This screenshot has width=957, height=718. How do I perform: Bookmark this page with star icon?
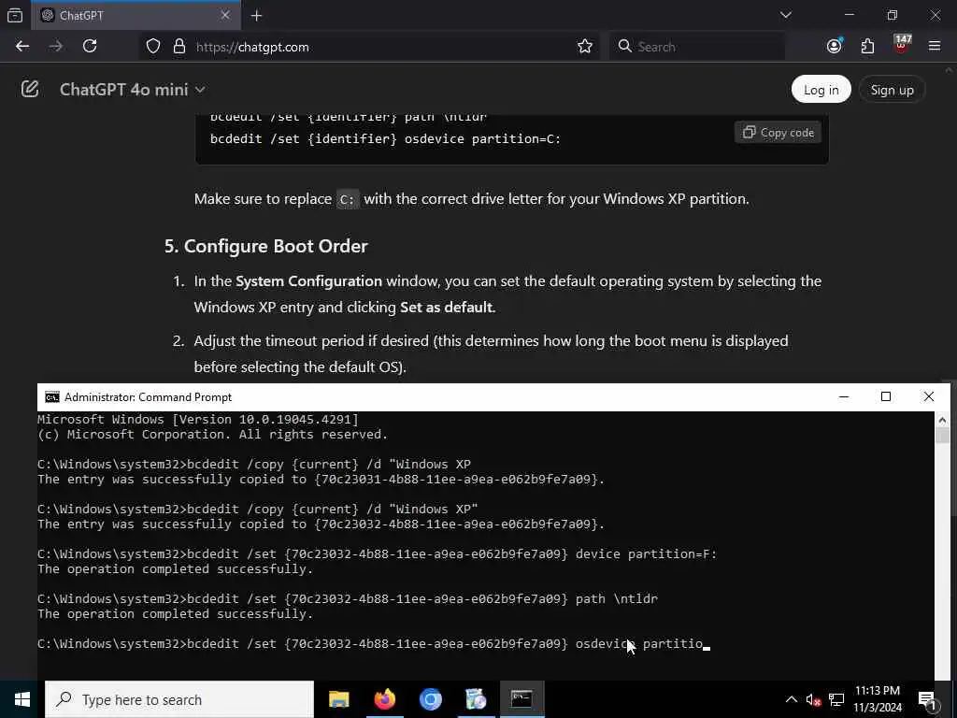tap(585, 47)
